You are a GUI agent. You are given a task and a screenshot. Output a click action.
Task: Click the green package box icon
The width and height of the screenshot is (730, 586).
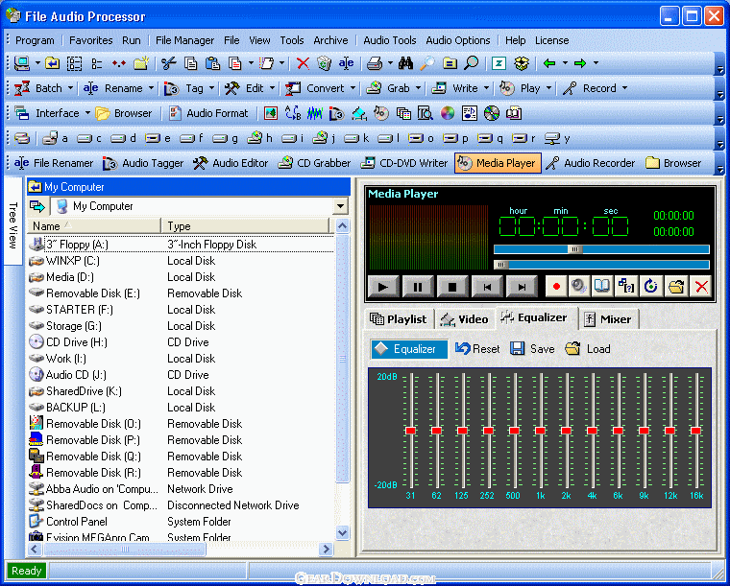click(x=522, y=63)
